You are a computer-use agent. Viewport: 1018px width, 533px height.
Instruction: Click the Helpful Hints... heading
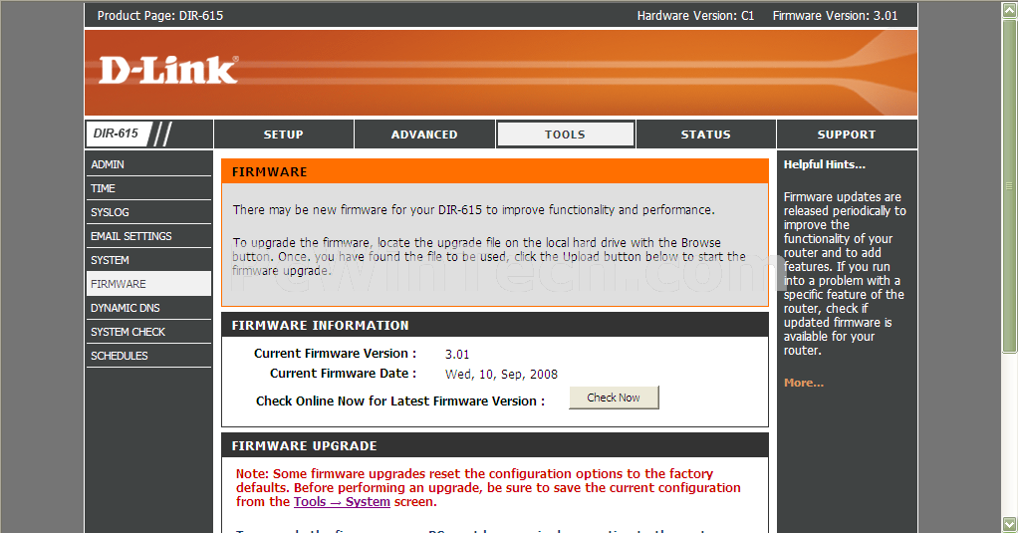pyautogui.click(x=825, y=165)
